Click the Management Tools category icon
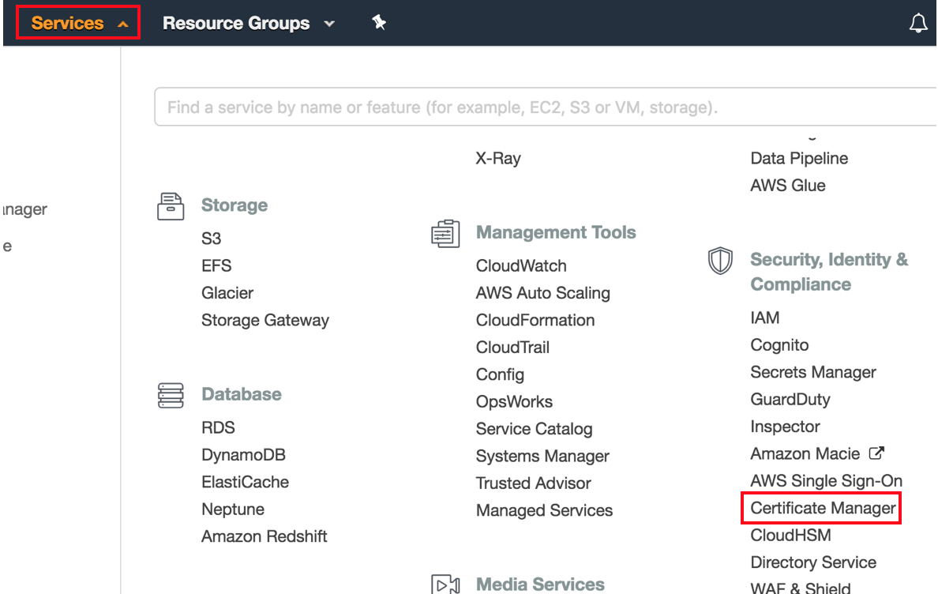Image resolution: width=938 pixels, height=594 pixels. tap(445, 234)
